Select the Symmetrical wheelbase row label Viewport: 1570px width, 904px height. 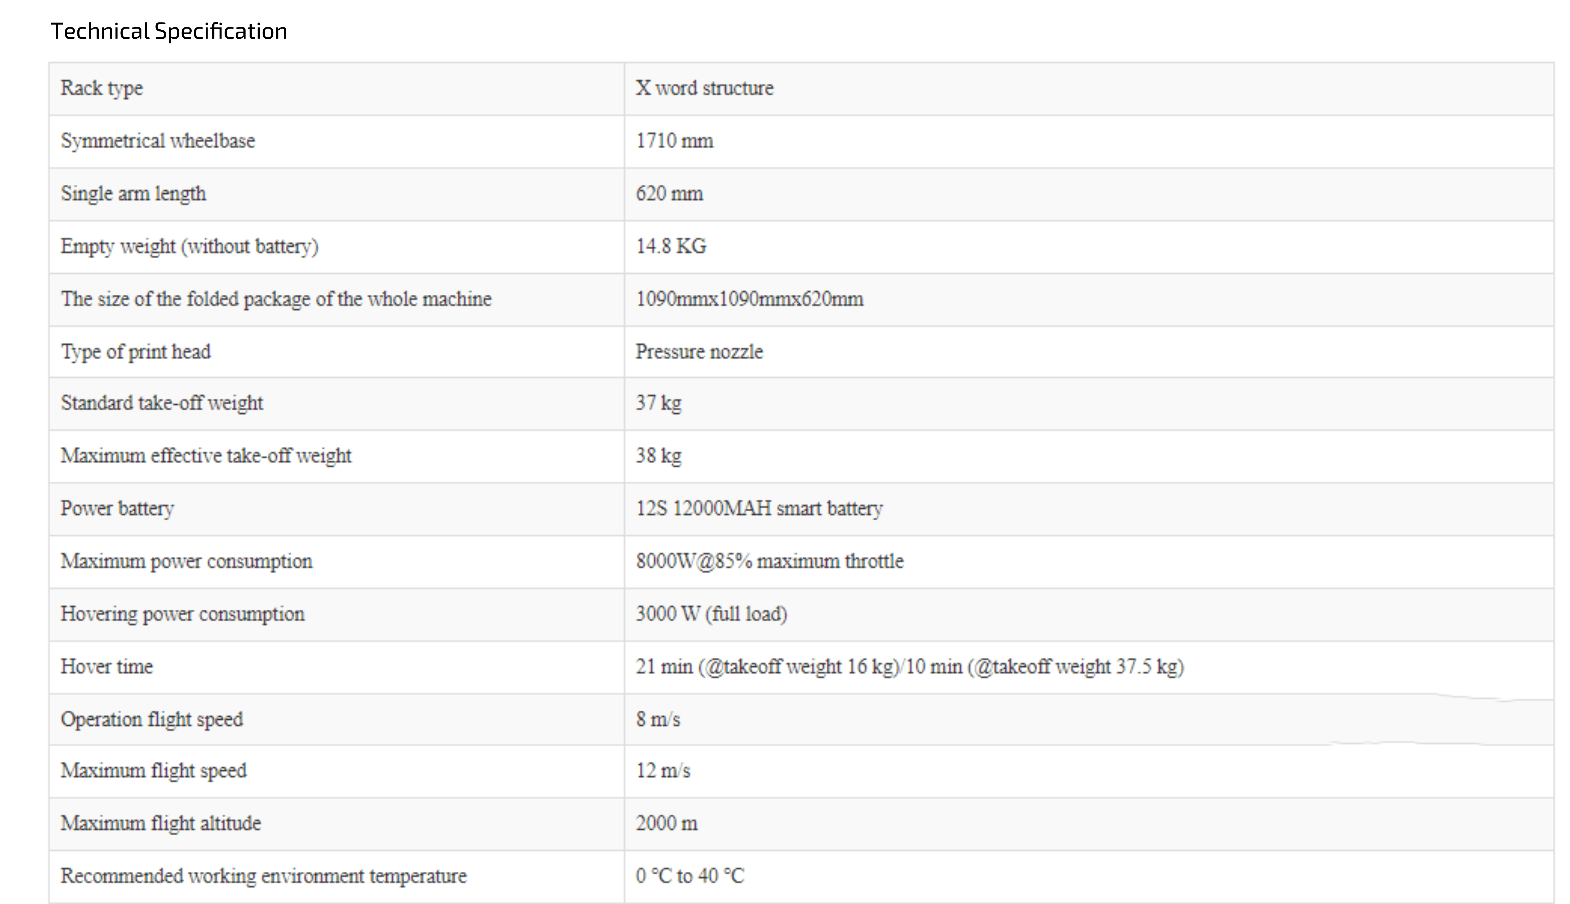pos(158,141)
